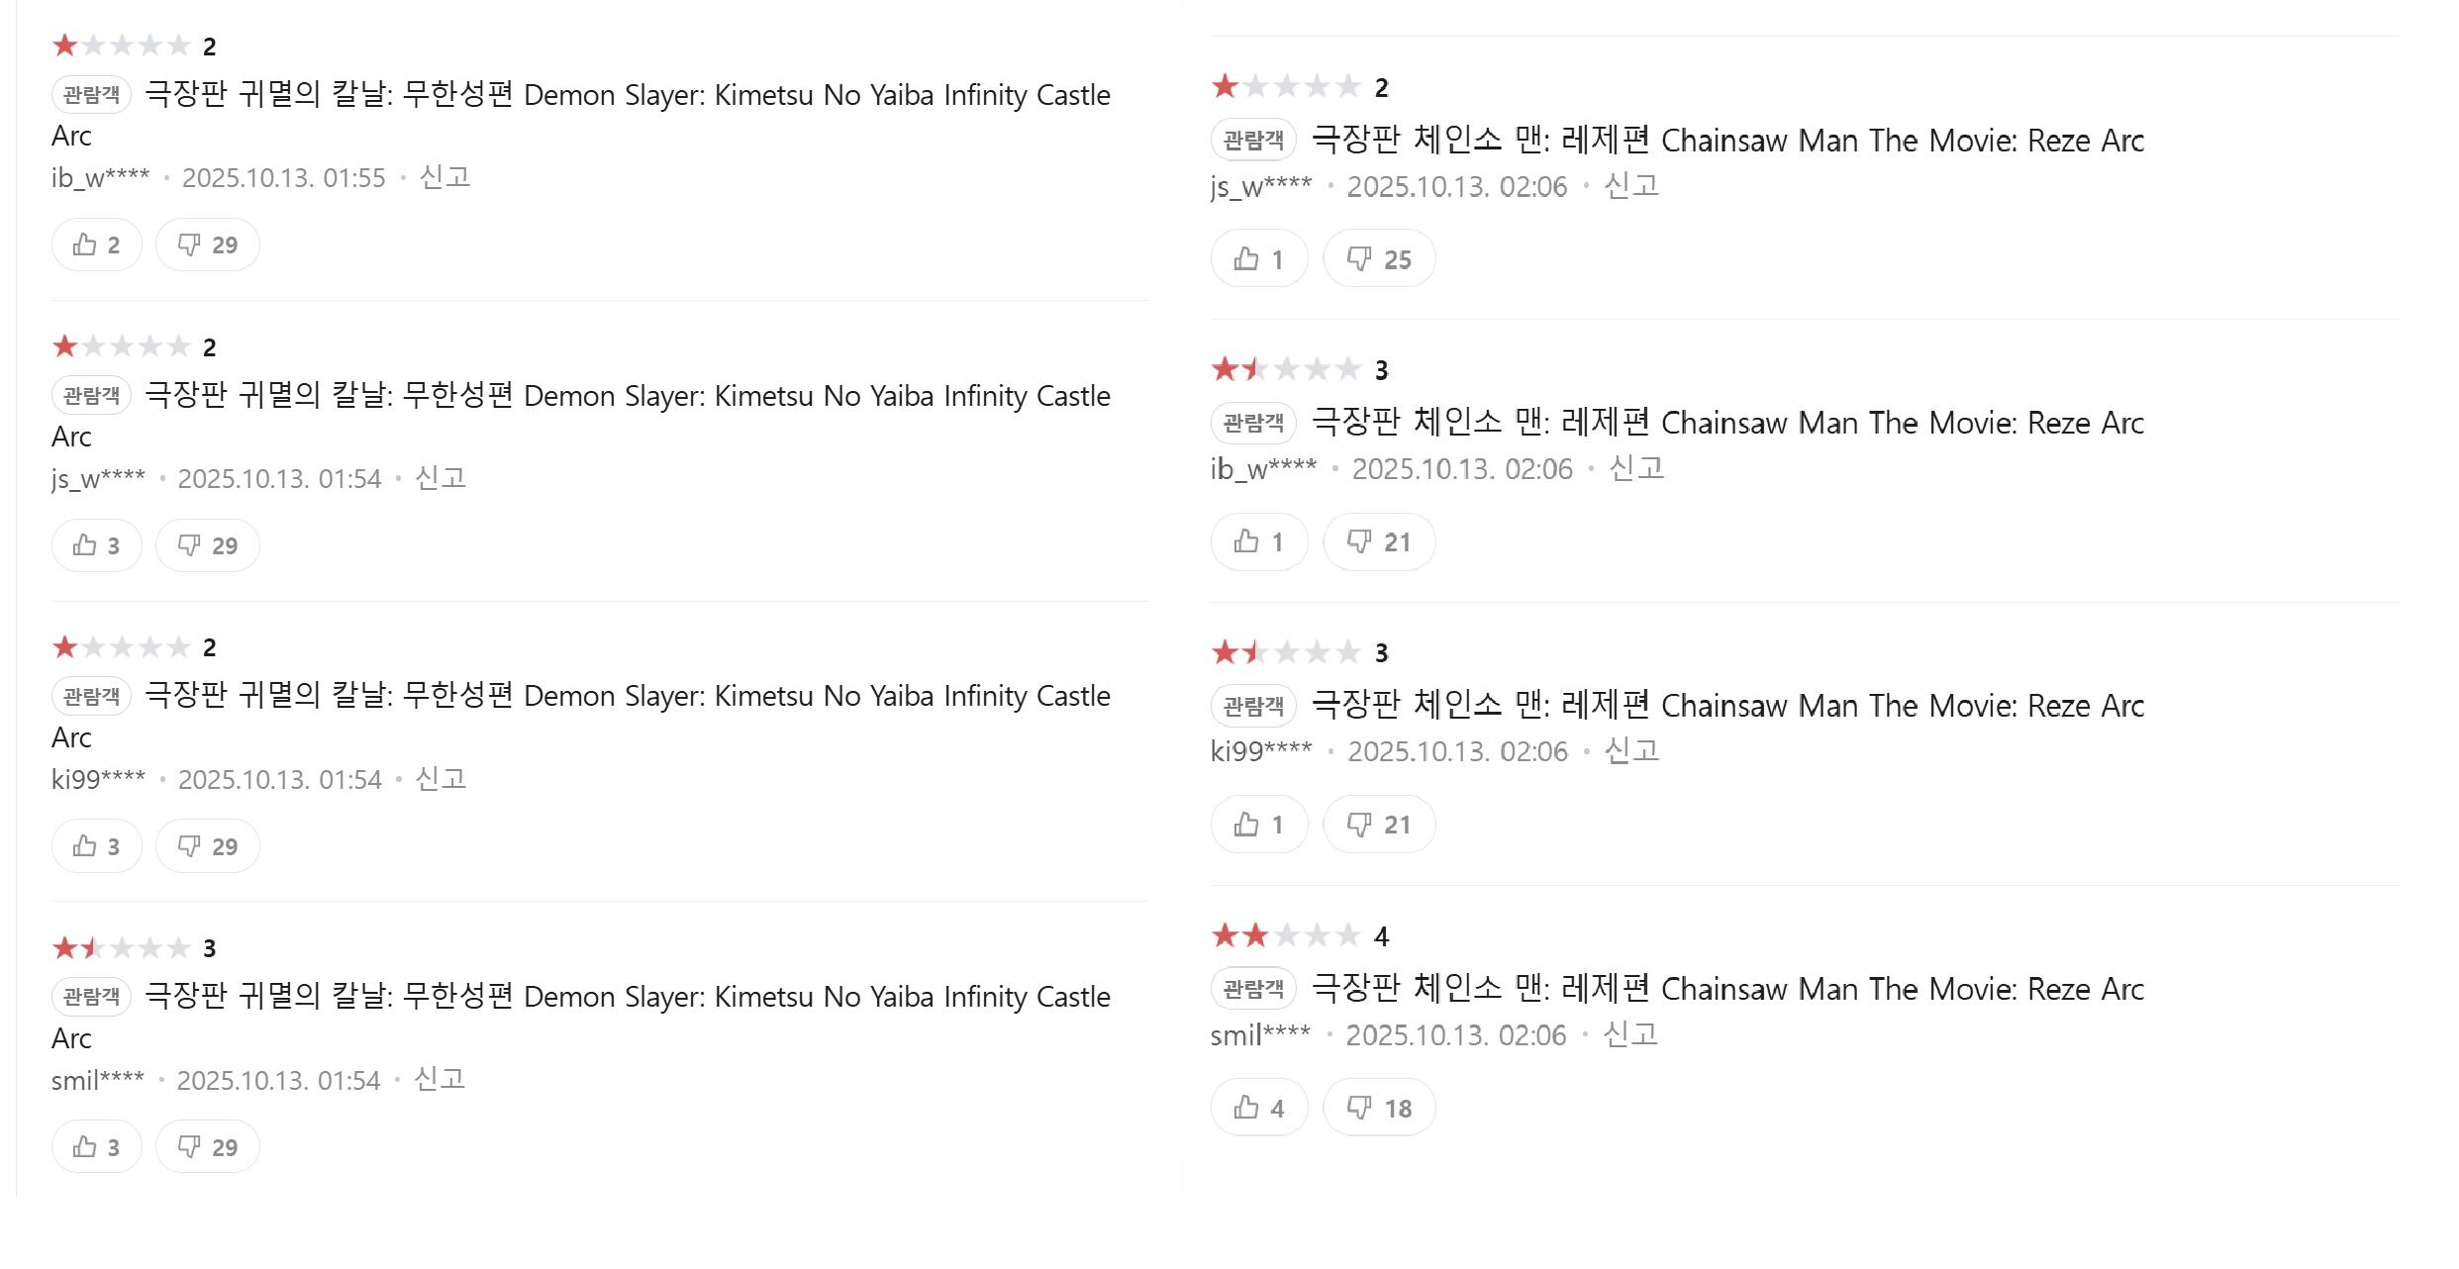Dislike ib_w**** Demon Slayer review at 01:55
2459x1269 pixels.
coord(207,244)
